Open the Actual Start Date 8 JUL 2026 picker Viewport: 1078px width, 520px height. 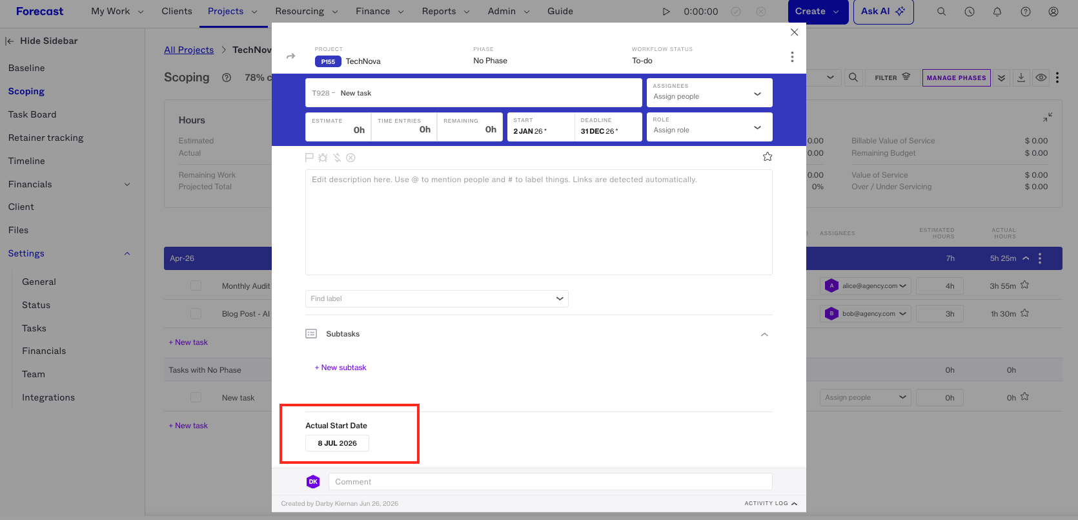pyautogui.click(x=337, y=443)
